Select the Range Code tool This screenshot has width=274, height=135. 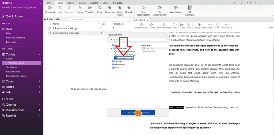(120, 9)
